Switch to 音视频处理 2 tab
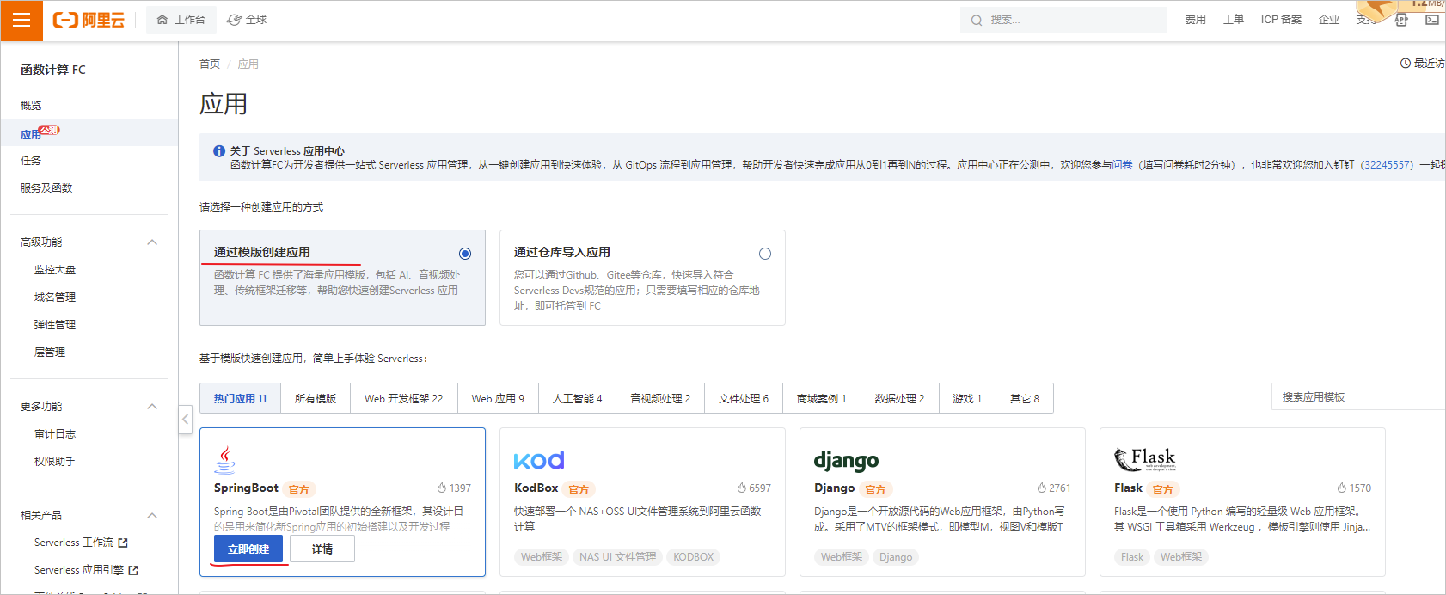 point(660,399)
